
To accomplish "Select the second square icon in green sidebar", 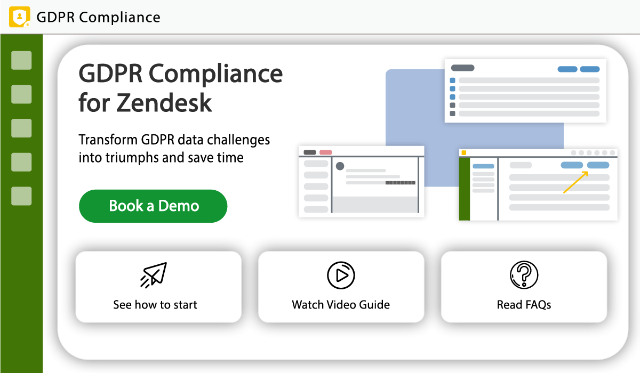I will [x=21, y=94].
